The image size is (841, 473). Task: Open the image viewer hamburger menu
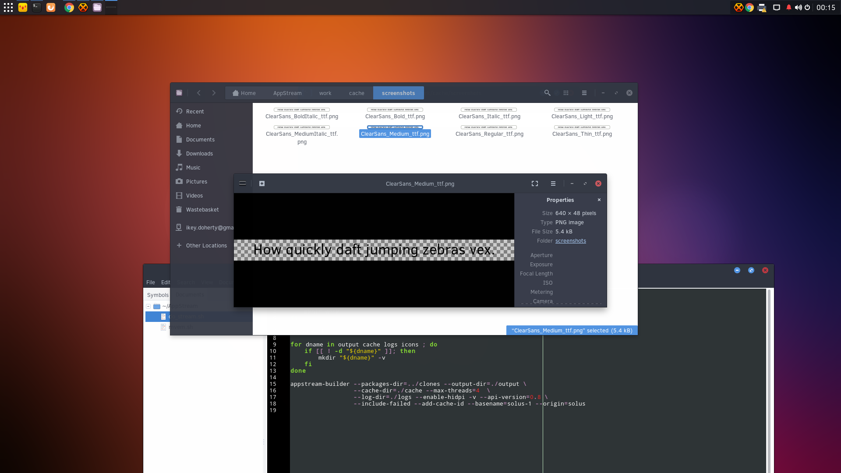553,184
